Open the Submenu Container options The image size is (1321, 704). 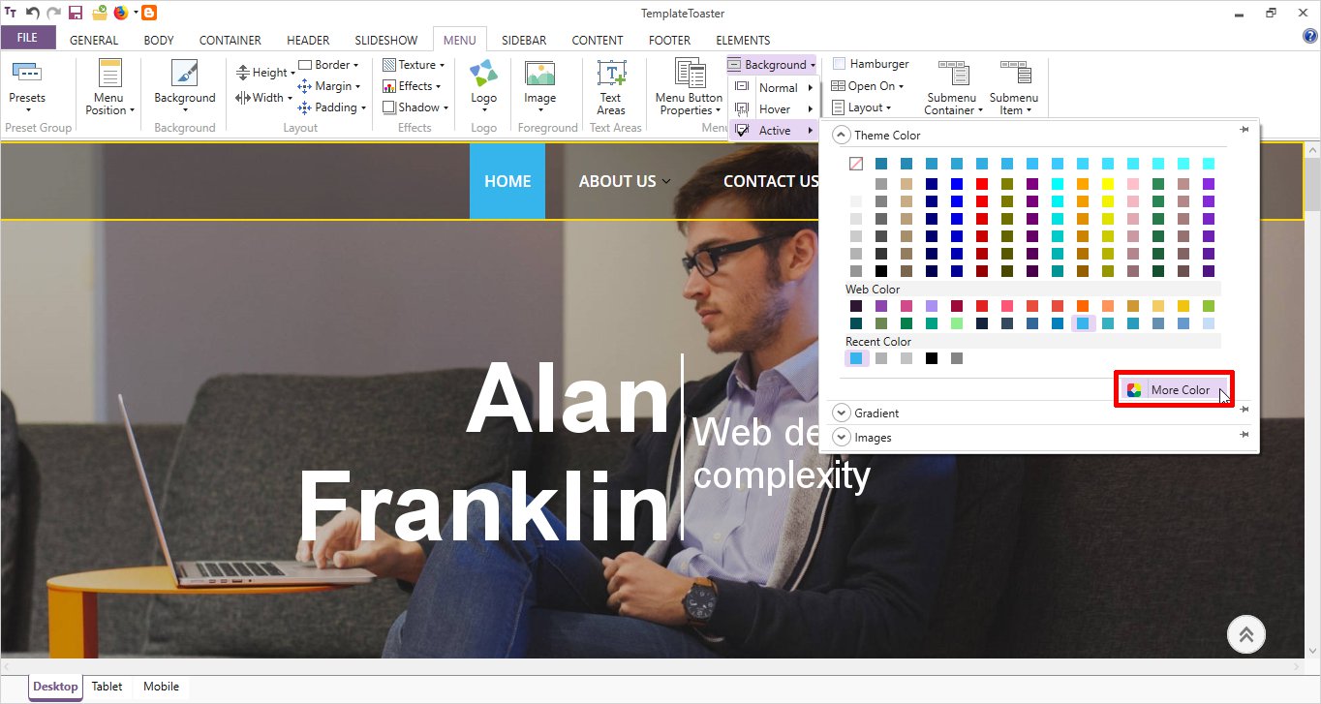click(951, 75)
